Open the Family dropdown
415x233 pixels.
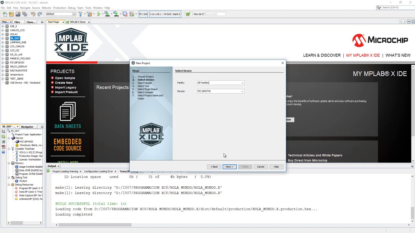[x=242, y=83]
